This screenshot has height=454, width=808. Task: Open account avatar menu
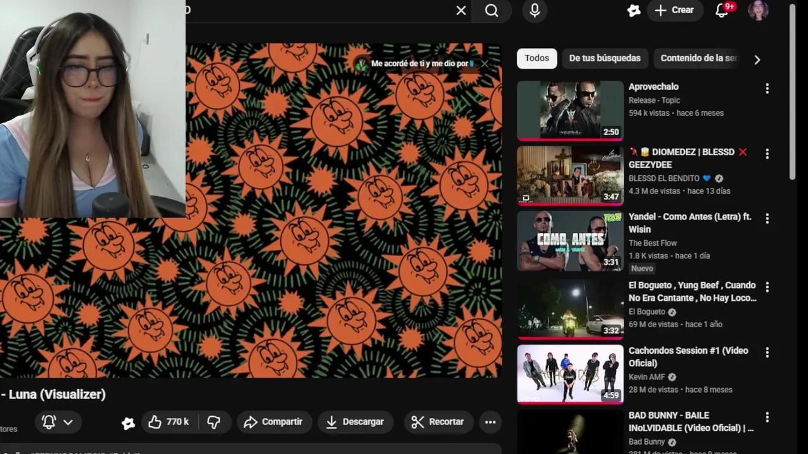click(x=758, y=10)
